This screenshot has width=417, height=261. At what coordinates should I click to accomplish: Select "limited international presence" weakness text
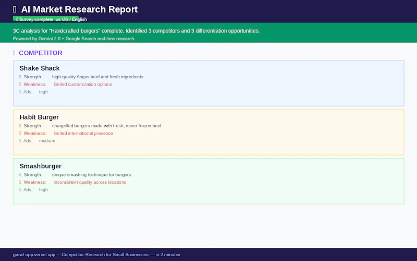pos(83,133)
